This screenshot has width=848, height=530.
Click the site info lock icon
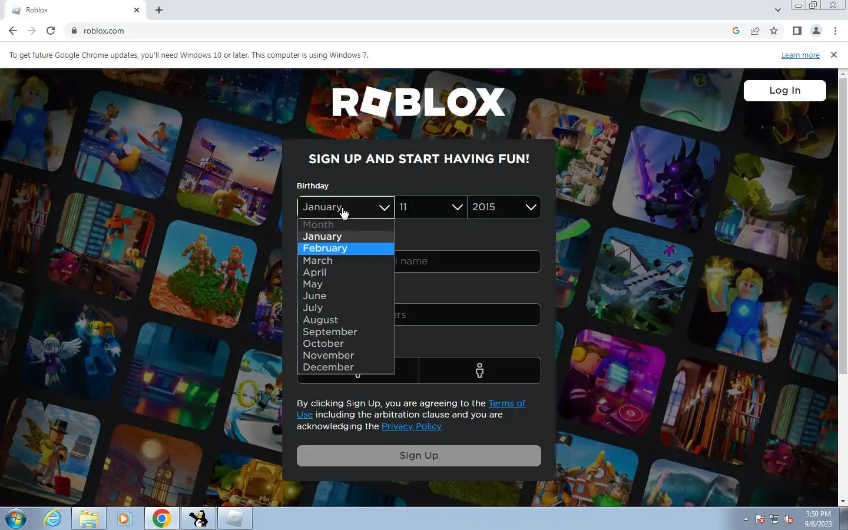tap(74, 31)
